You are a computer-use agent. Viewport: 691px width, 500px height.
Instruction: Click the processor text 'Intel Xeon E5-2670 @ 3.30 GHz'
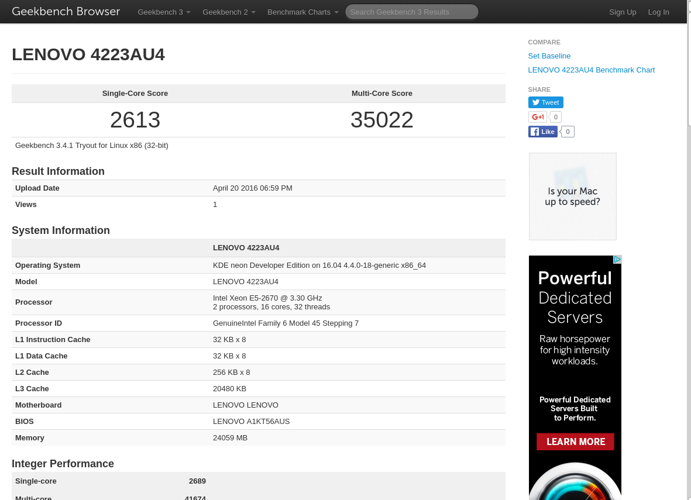point(267,298)
